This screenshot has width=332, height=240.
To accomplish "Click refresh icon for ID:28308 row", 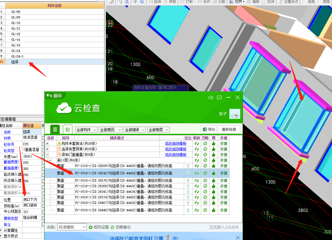I will (x=197, y=186).
